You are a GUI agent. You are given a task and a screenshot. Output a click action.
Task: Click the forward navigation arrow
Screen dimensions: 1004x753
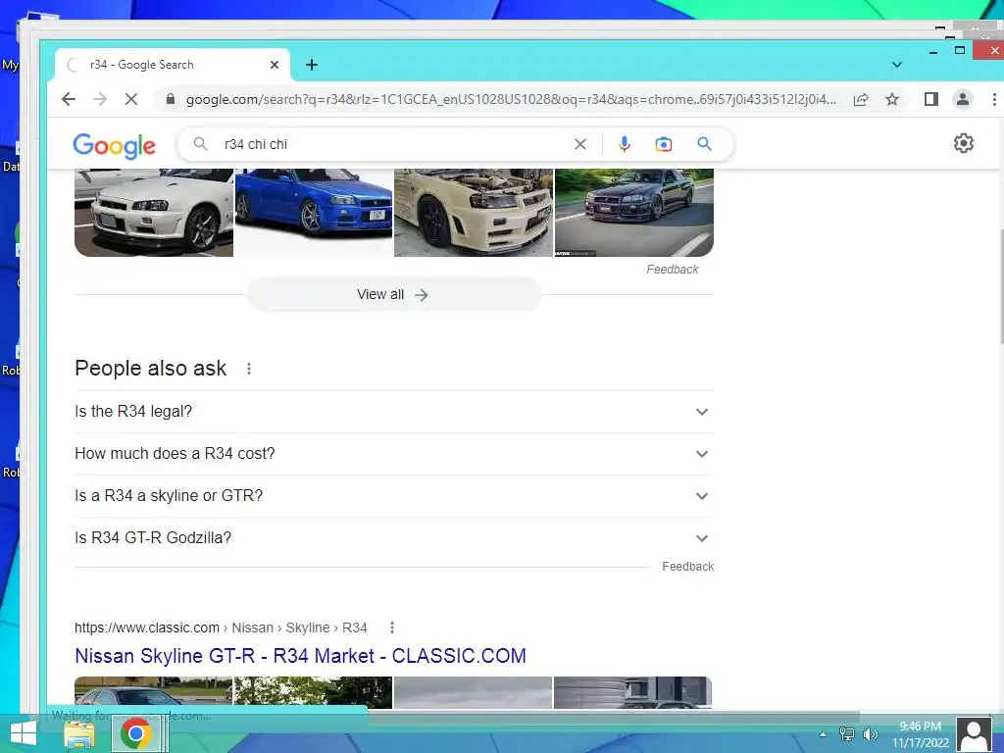click(100, 99)
